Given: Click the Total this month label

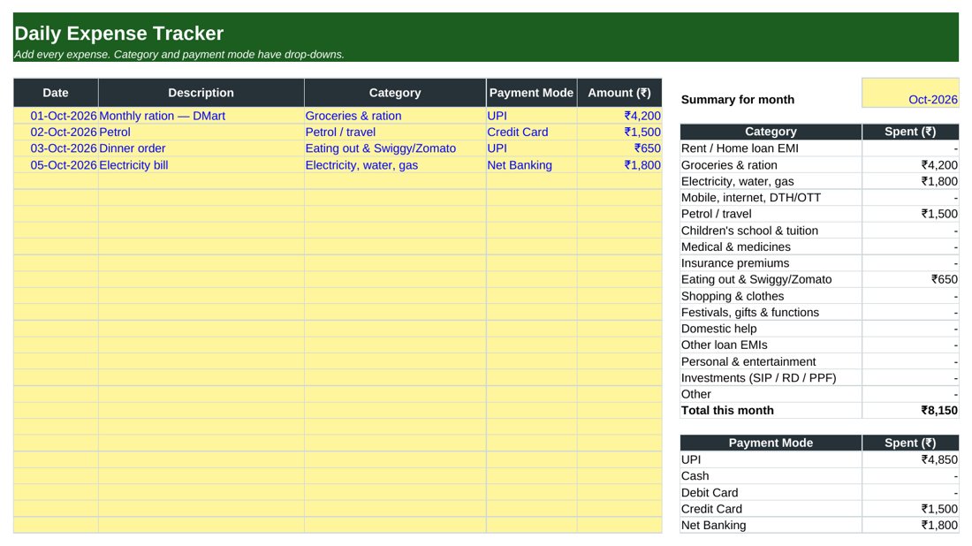Looking at the screenshot, I should coord(727,410).
